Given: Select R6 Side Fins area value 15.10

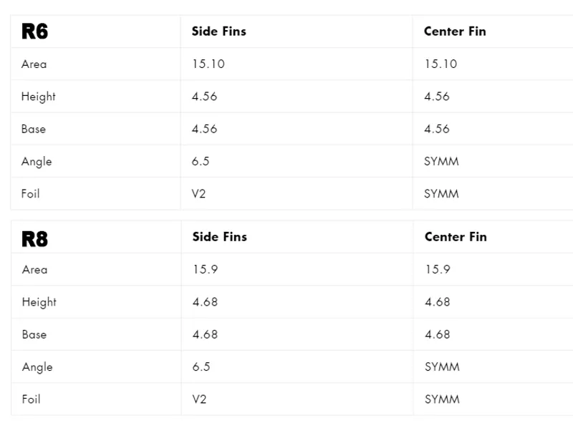Looking at the screenshot, I should point(208,64).
